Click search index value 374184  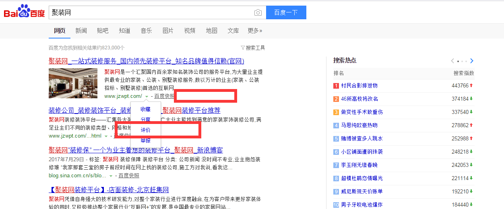[460, 99]
